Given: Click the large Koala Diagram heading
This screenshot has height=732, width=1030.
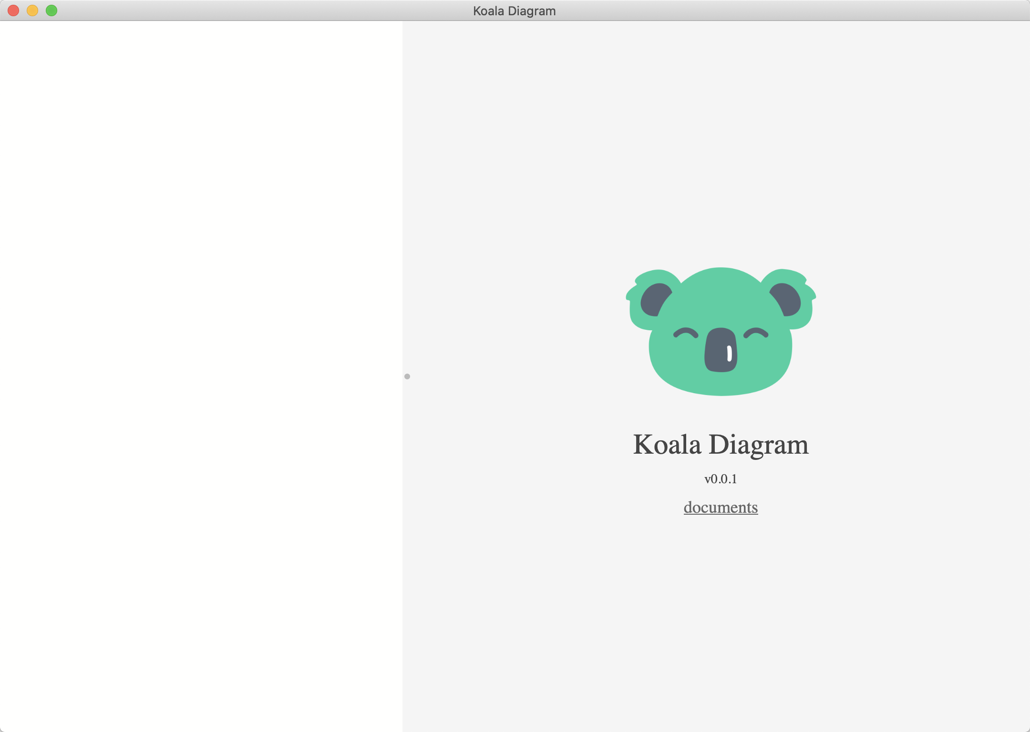Looking at the screenshot, I should [x=721, y=445].
